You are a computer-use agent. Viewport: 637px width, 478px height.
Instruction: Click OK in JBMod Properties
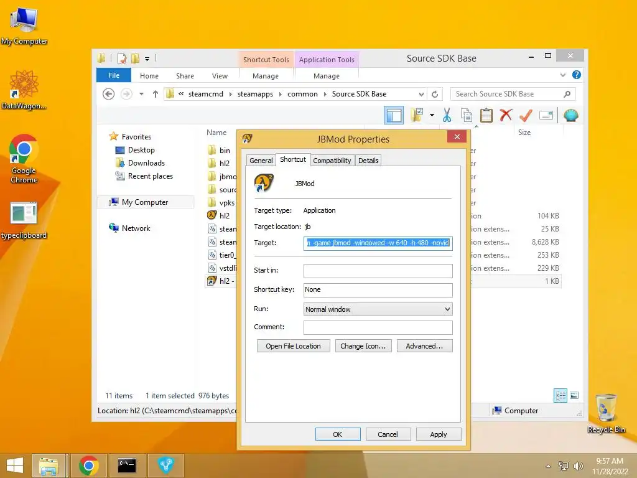(x=338, y=434)
